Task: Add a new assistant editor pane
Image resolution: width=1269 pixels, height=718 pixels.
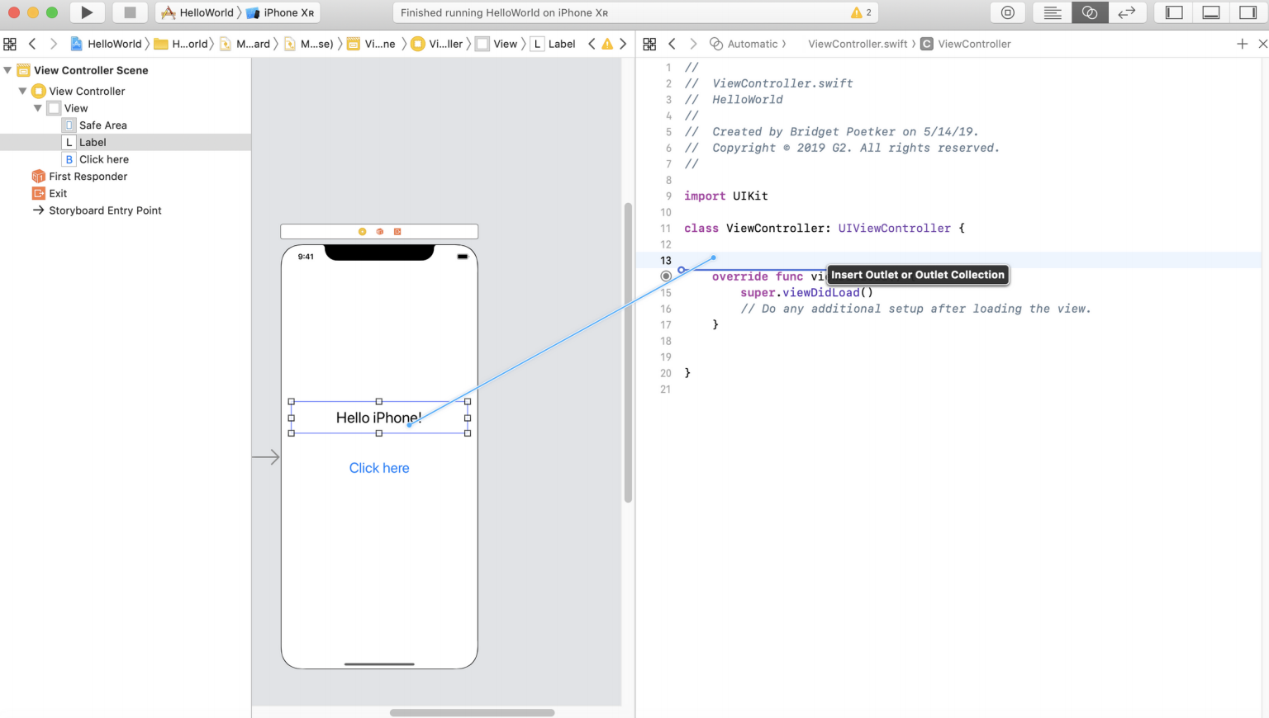Action: [x=1242, y=44]
